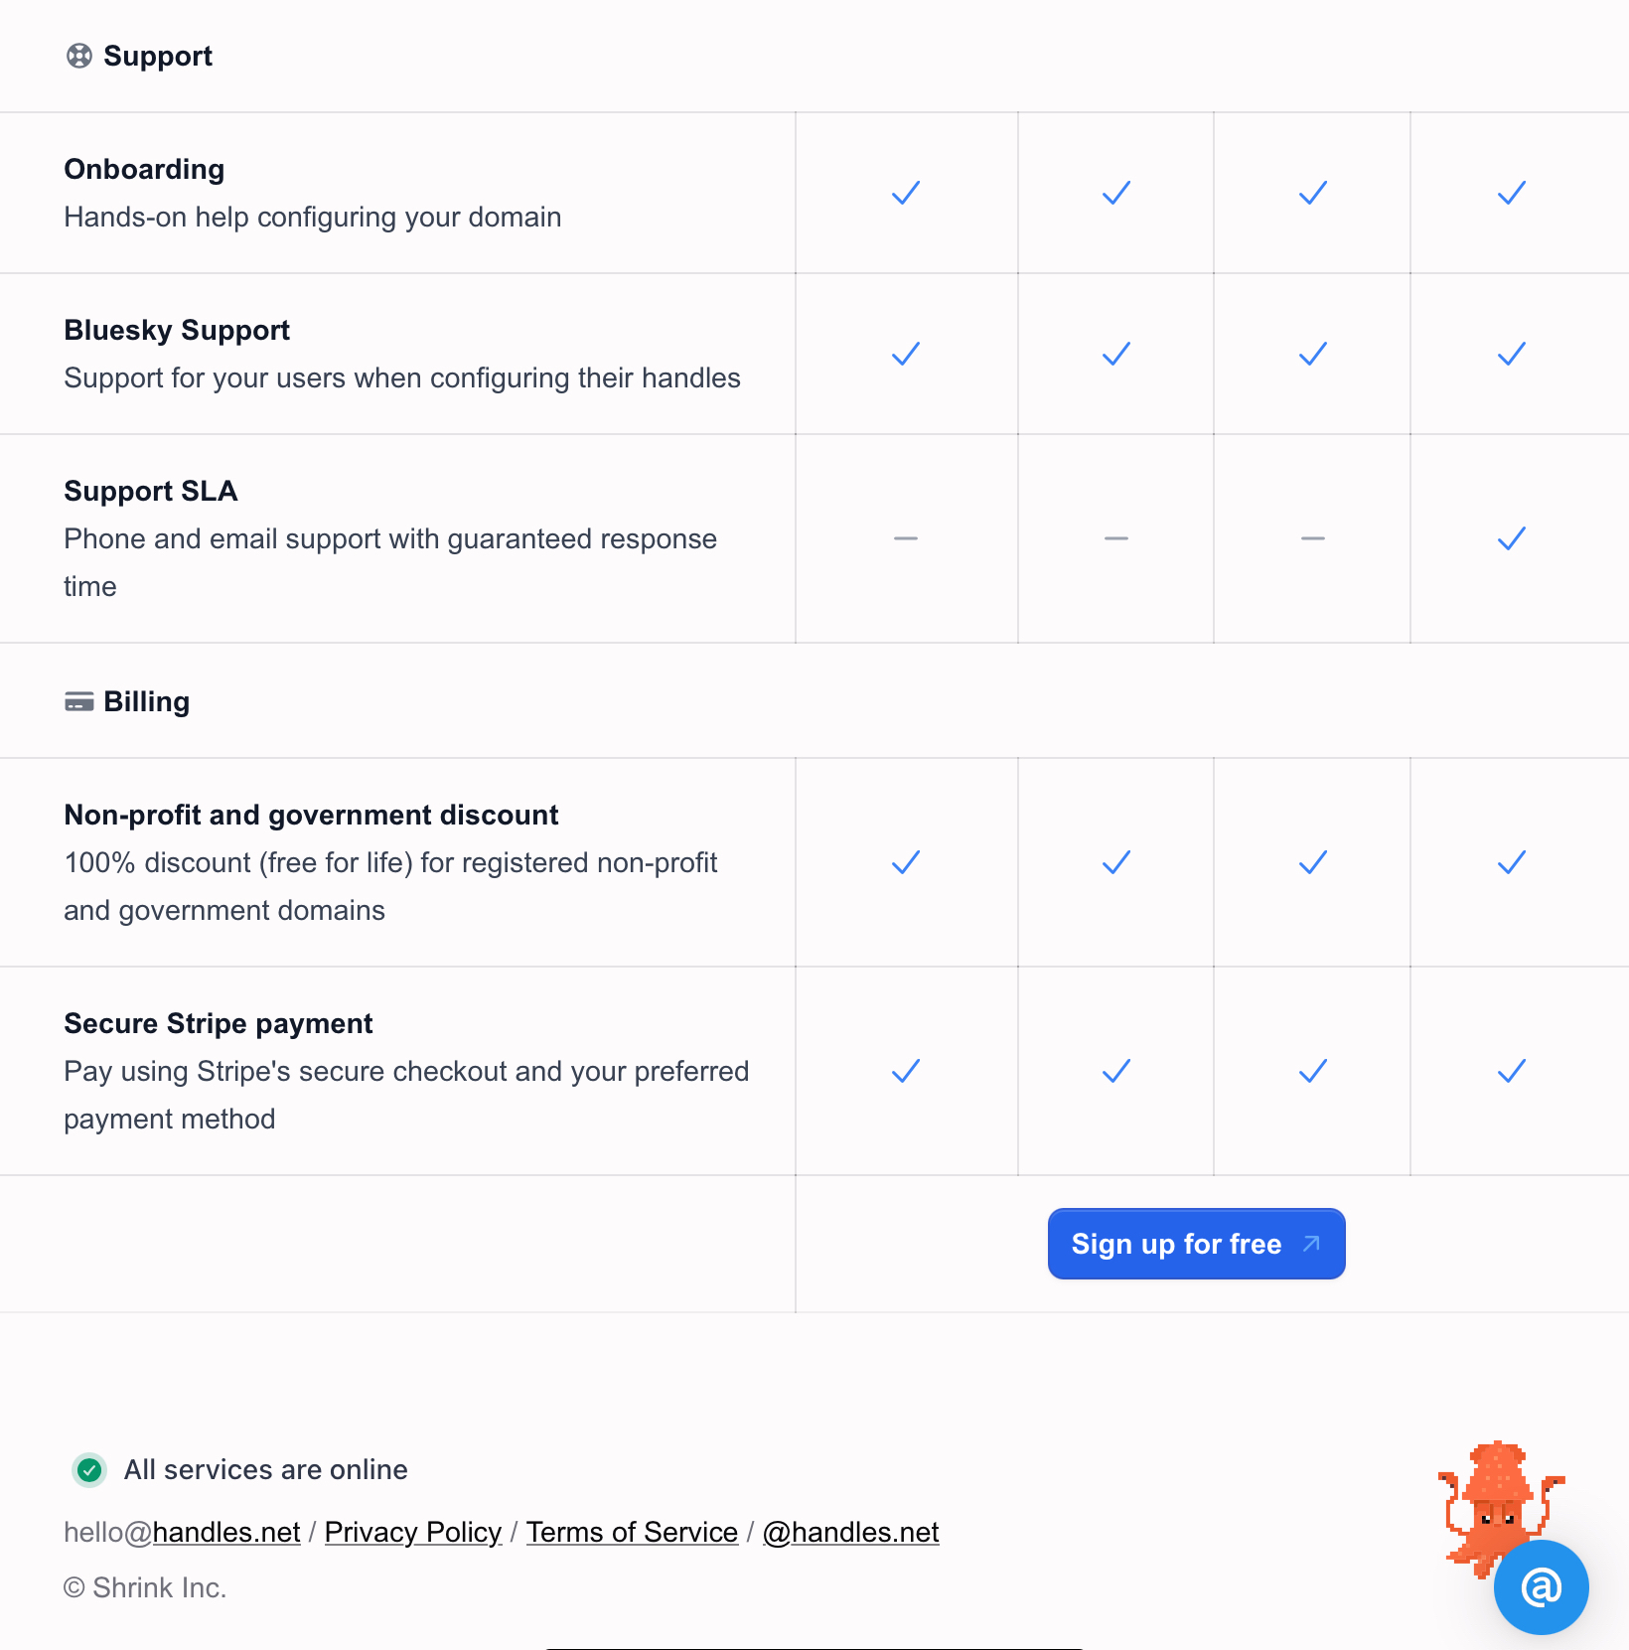The image size is (1629, 1650).
Task: Open the Privacy Policy link
Action: (x=413, y=1532)
